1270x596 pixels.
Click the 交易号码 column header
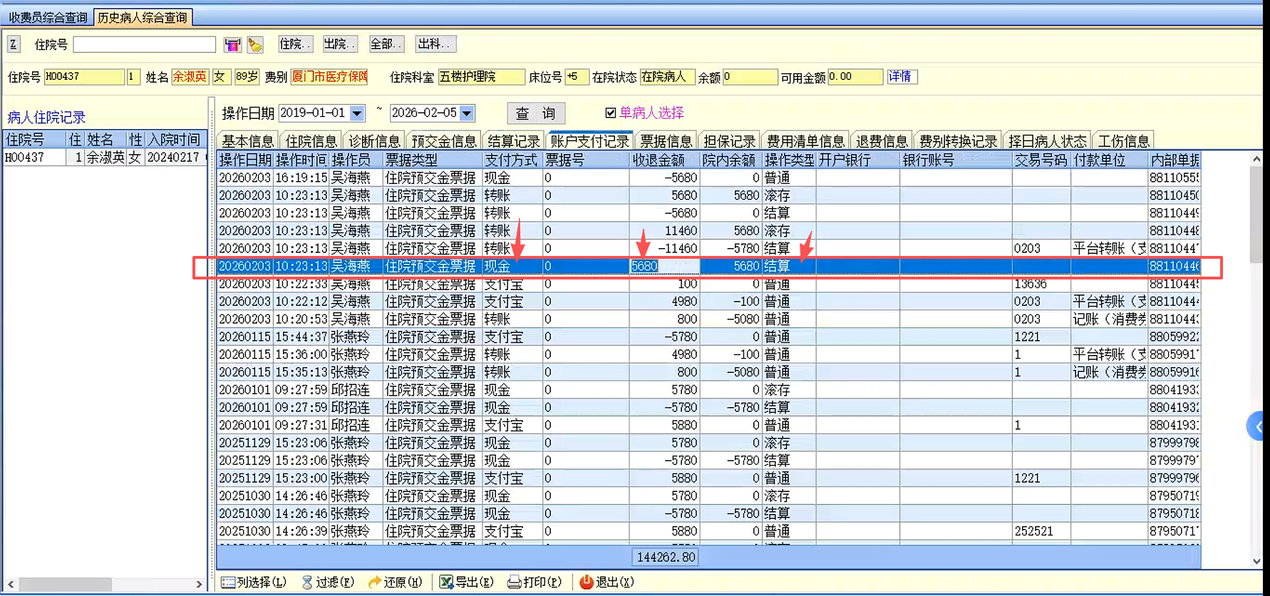click(1041, 160)
